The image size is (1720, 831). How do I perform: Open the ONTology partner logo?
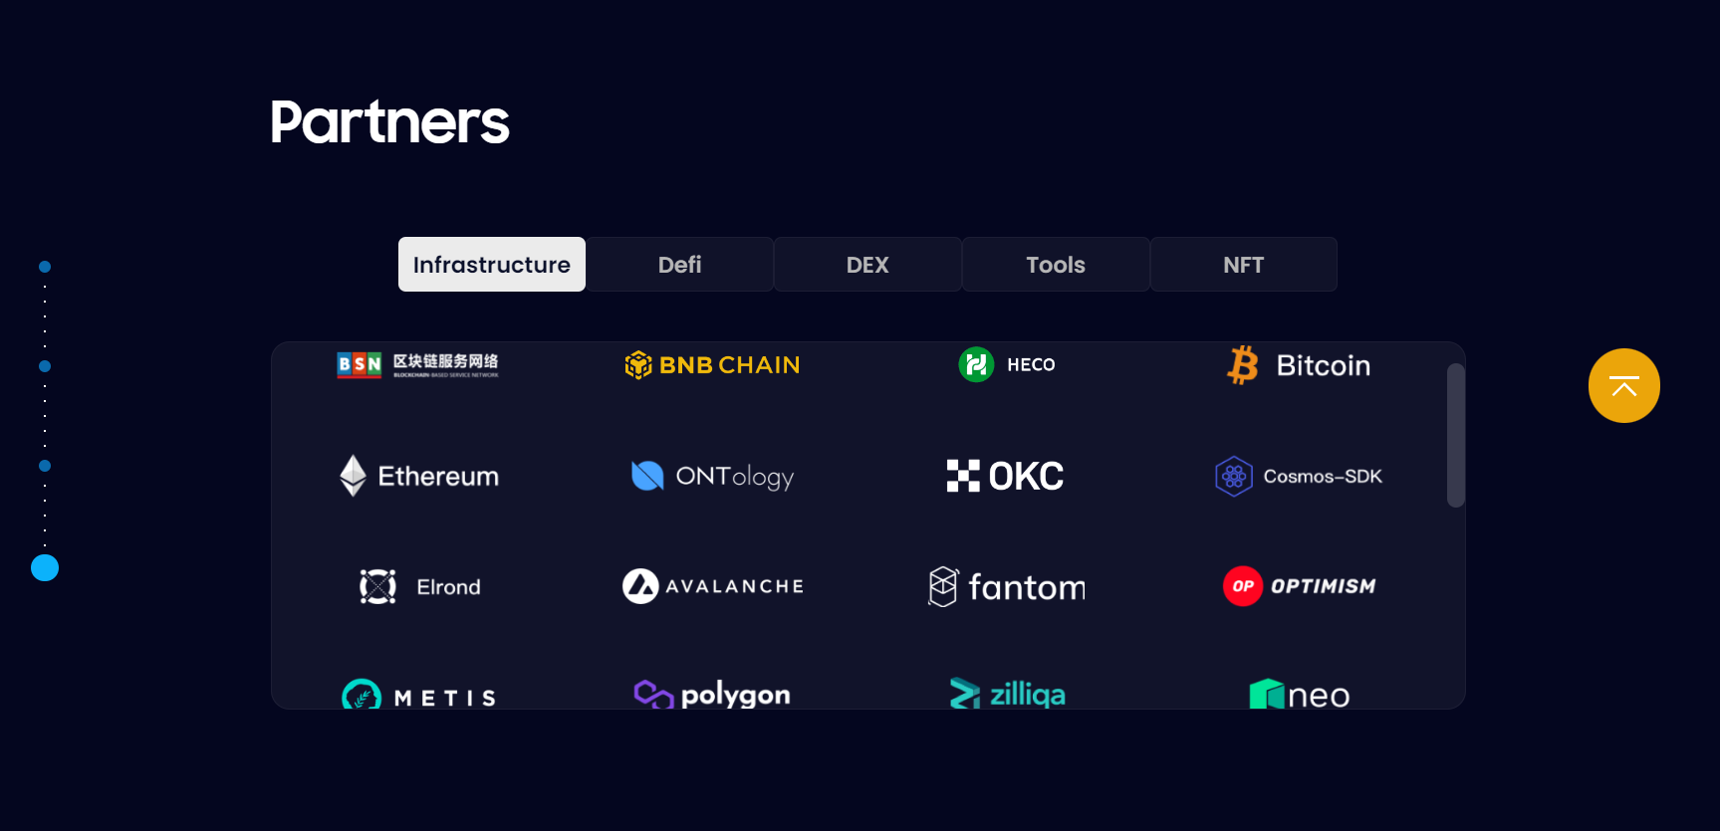click(x=712, y=476)
